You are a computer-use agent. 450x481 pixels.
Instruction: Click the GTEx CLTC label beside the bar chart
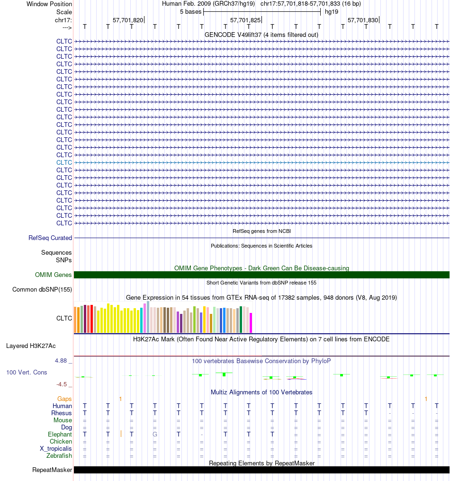pos(64,319)
